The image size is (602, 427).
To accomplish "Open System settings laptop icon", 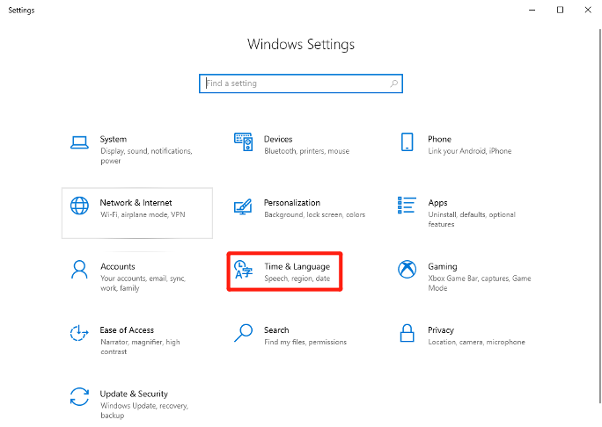I will tap(79, 142).
